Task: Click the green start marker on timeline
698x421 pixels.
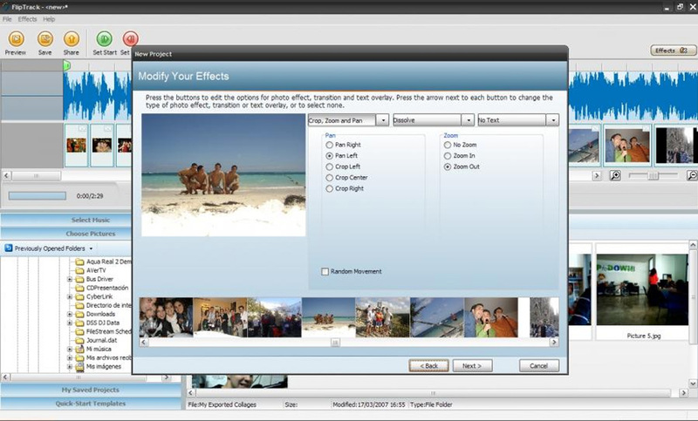Action: [66, 65]
